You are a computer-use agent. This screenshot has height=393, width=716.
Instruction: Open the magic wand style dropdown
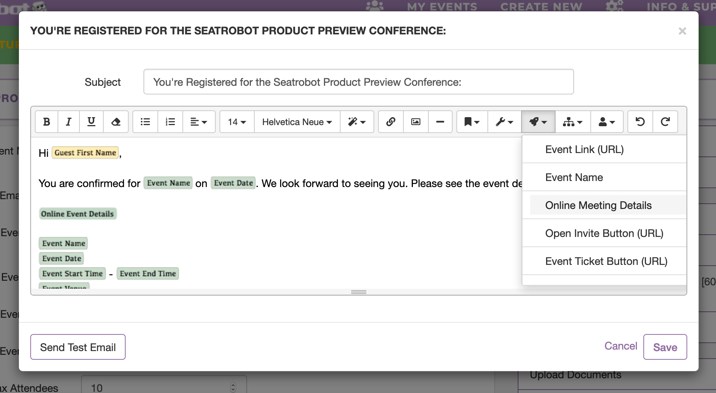tap(357, 122)
